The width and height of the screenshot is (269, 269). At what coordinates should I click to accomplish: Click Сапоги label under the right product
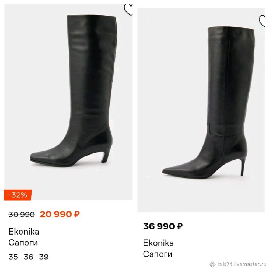[x=158, y=254]
